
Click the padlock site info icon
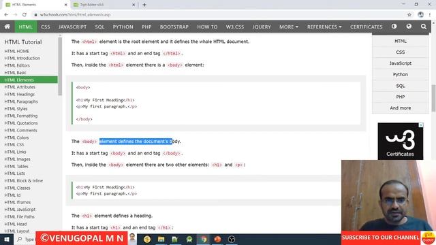click(35, 15)
